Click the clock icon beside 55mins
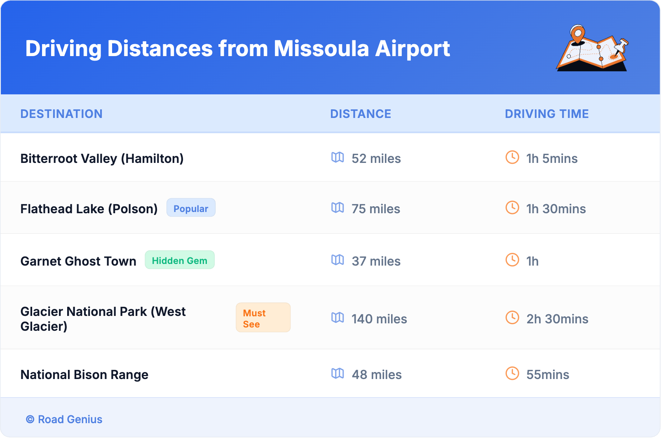The image size is (661, 438). [512, 373]
